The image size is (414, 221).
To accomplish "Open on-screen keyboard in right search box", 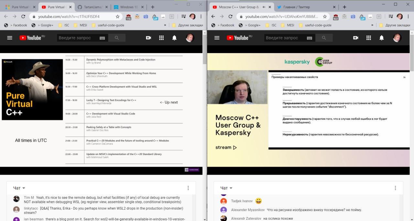I will click(309, 38).
